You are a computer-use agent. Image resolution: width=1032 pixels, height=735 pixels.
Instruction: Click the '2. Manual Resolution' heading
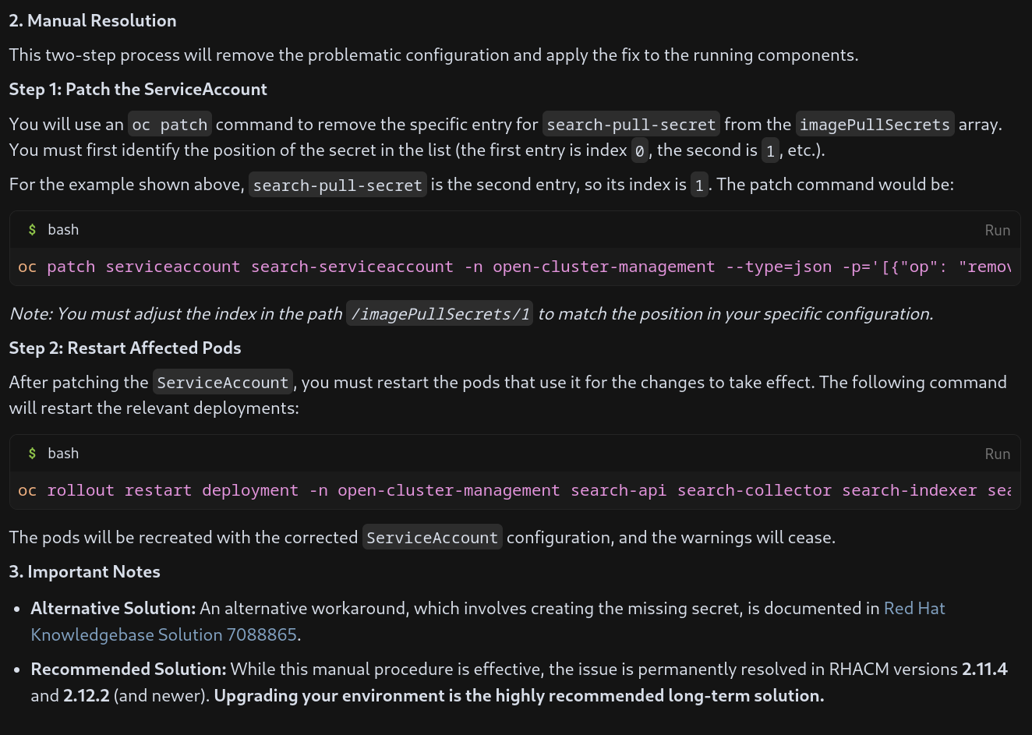(93, 21)
